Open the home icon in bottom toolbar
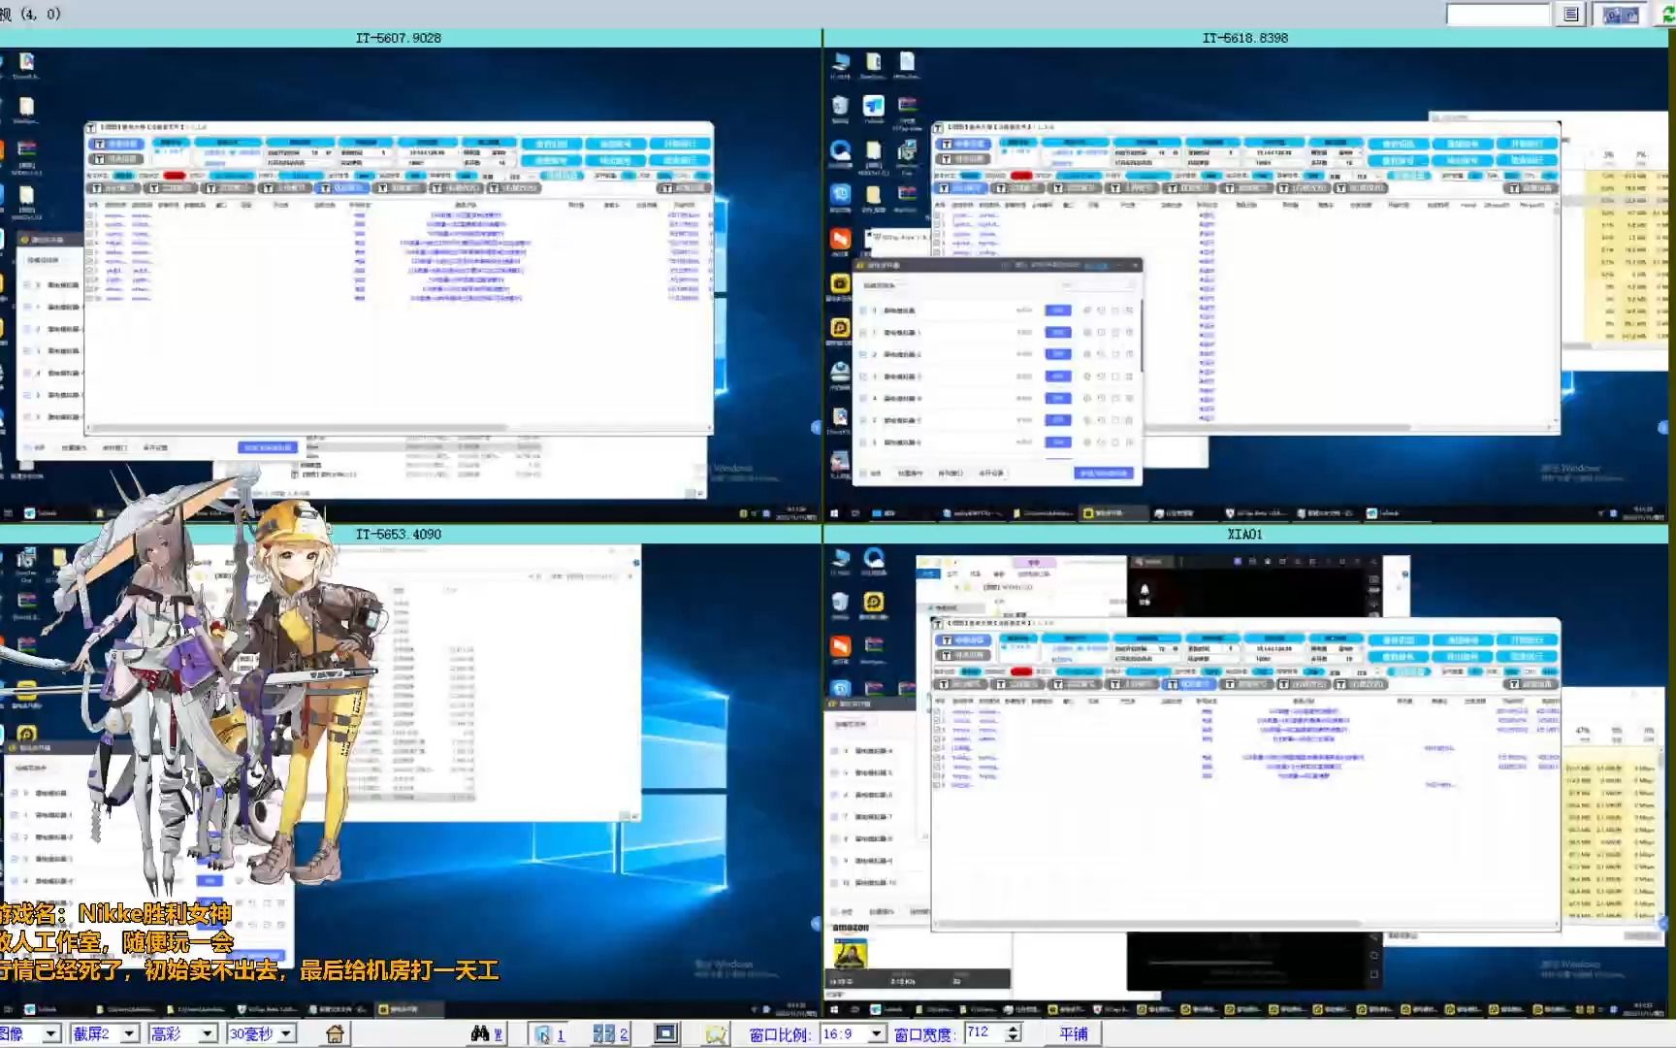This screenshot has width=1676, height=1048. [x=335, y=1033]
